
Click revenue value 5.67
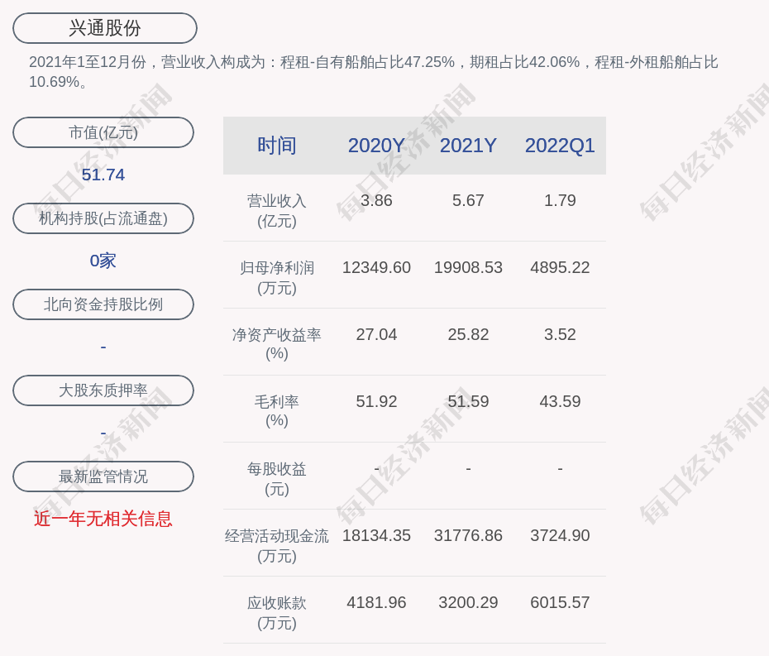(x=468, y=200)
